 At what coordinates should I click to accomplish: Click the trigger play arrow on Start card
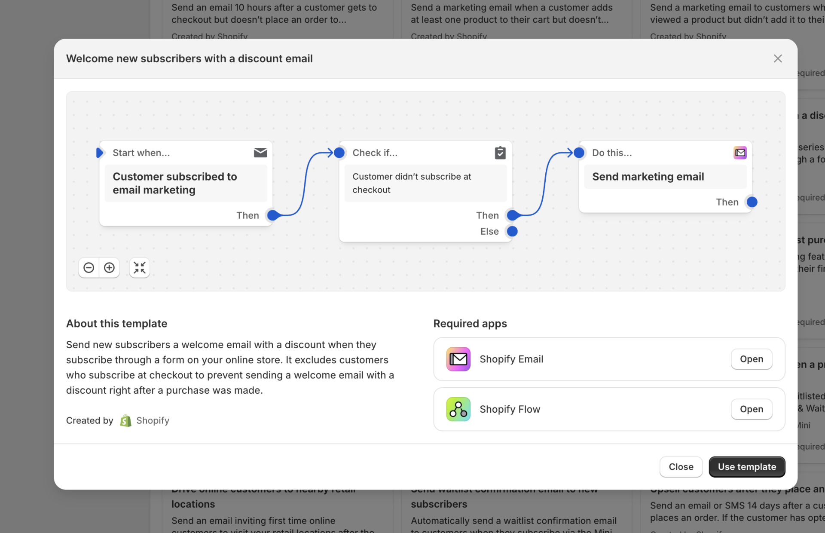pyautogui.click(x=100, y=153)
